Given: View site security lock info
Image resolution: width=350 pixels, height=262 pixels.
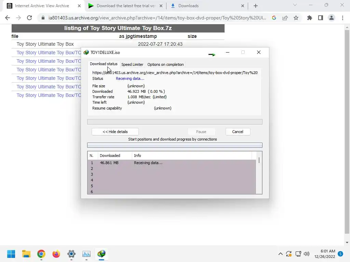Looking at the screenshot, I should pyautogui.click(x=43, y=18).
